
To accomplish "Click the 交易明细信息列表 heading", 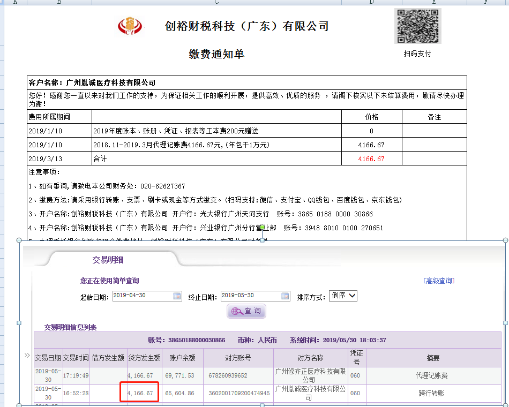I will point(70,327).
